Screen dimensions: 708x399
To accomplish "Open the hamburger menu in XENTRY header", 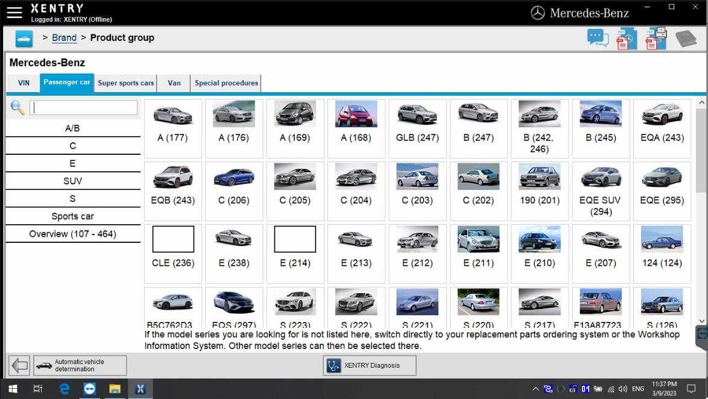I will coord(14,12).
